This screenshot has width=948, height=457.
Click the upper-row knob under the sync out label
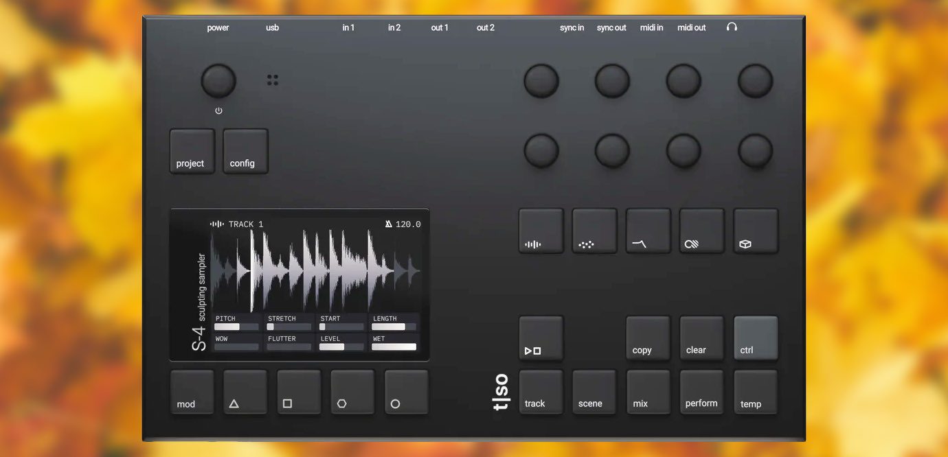pyautogui.click(x=612, y=81)
